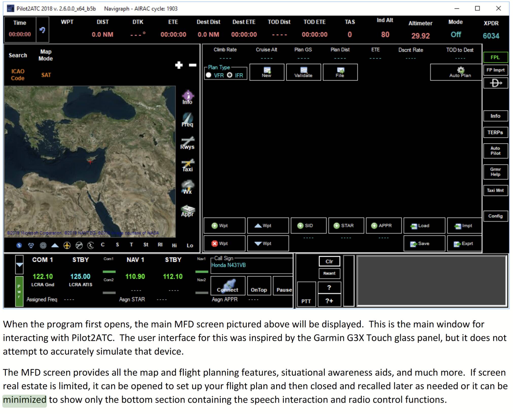Image resolution: width=513 pixels, height=414 pixels.
Task: Load a saved flight plan
Action: 424,225
